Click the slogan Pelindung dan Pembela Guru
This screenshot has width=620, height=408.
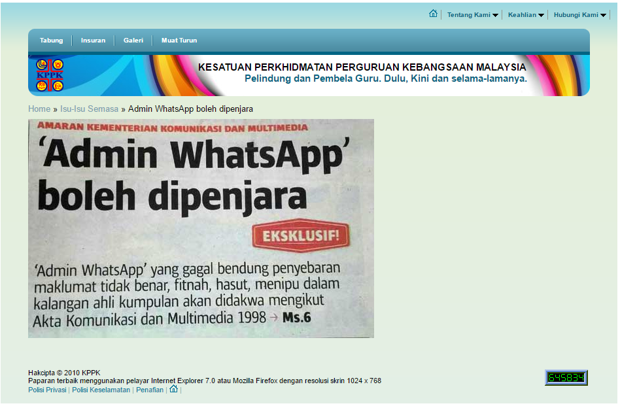(x=385, y=78)
